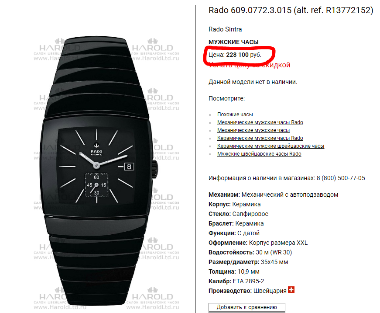Click the price 228 100 руб.
The image size is (380, 313).
point(243,55)
